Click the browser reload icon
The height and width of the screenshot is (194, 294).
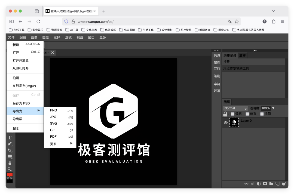[x=38, y=21]
